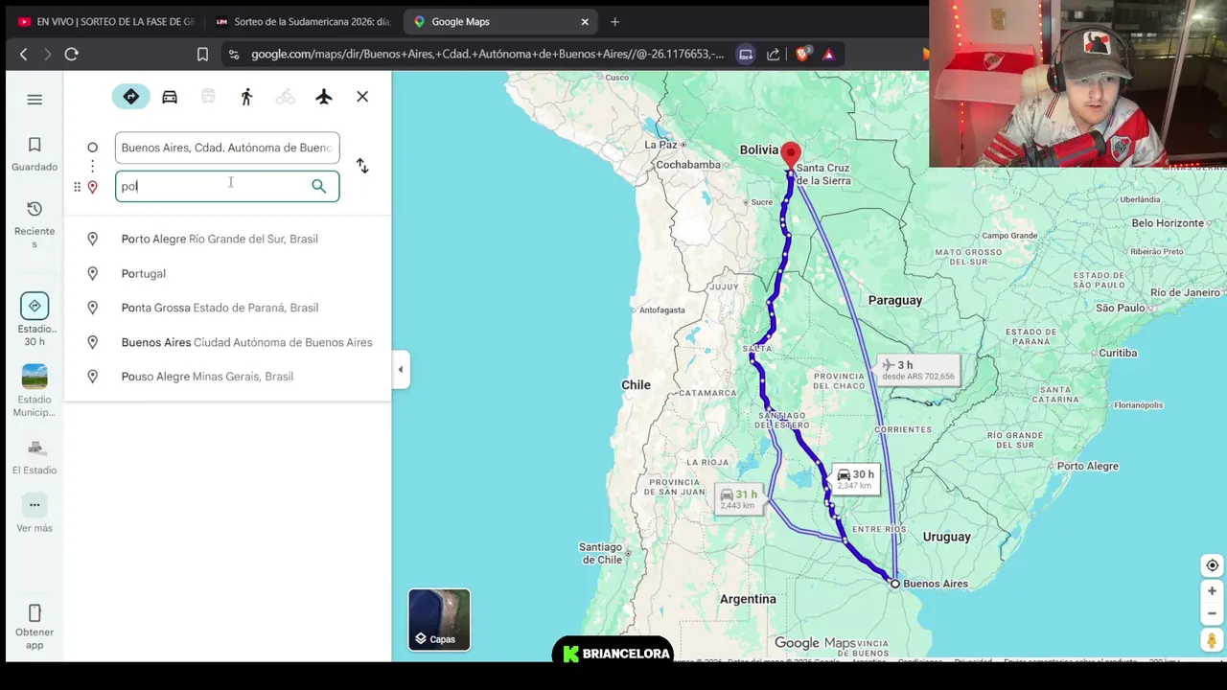Select suggestion Porto Alegre Río Grande del Sur
Image resolution: width=1227 pixels, height=690 pixels.
coord(227,239)
